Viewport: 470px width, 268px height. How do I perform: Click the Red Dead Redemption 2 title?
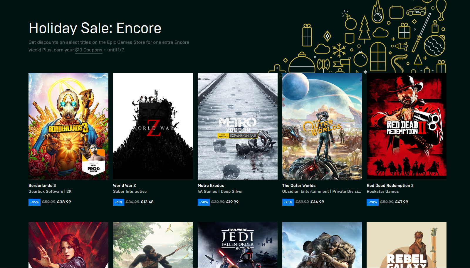click(x=390, y=185)
